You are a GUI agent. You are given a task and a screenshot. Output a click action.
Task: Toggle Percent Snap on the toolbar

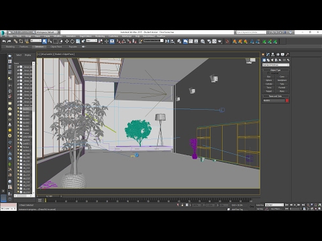129,42
